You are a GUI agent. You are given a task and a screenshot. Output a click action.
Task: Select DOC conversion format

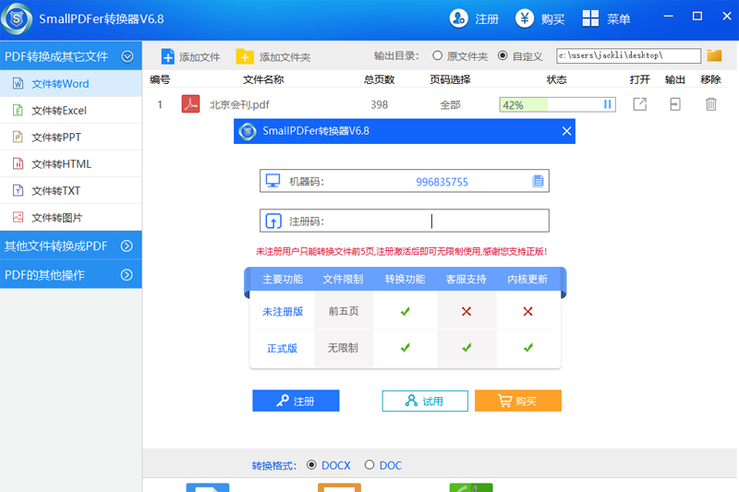pos(383,465)
